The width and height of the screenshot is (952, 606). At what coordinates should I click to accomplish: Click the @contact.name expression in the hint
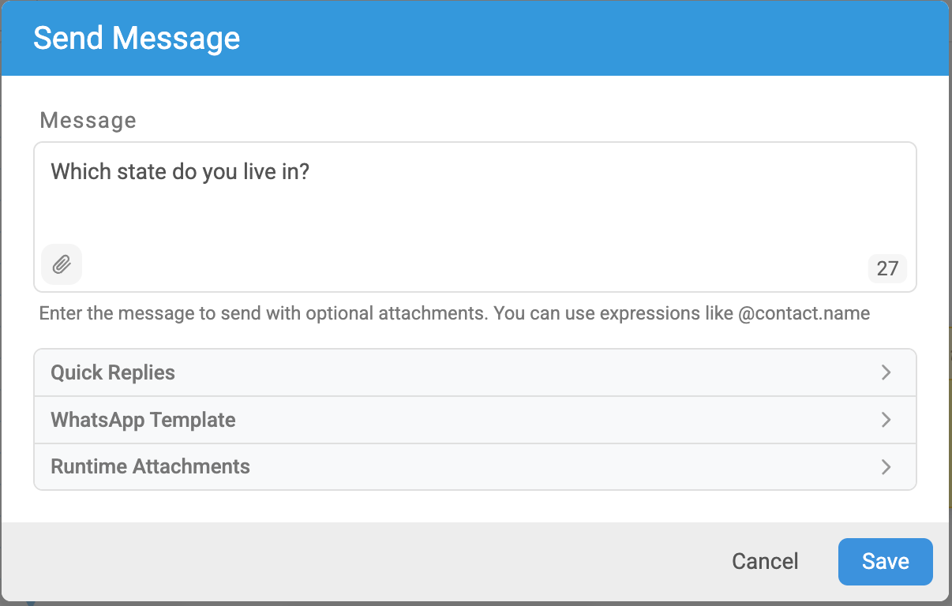tap(804, 314)
